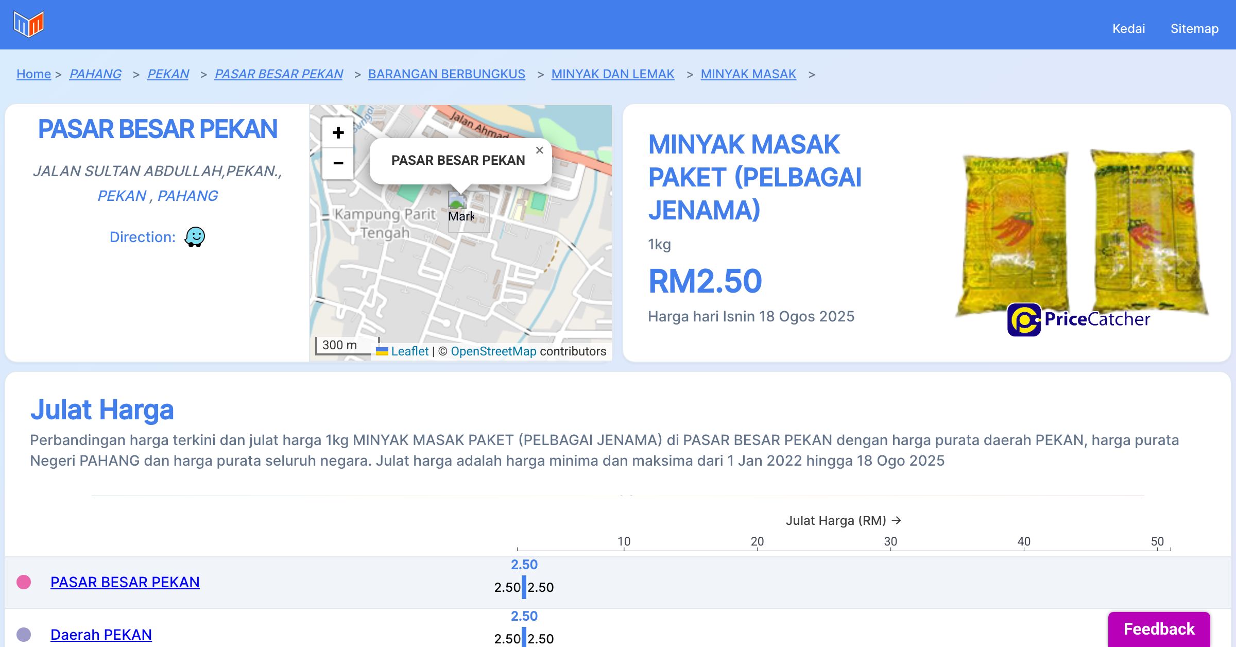This screenshot has width=1236, height=647.
Task: Open the Feedback button
Action: (x=1159, y=629)
